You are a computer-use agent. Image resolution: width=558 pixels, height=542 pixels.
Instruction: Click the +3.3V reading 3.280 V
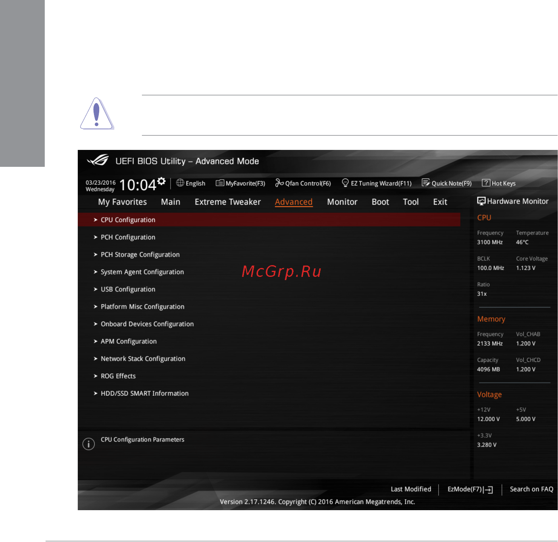coord(487,445)
